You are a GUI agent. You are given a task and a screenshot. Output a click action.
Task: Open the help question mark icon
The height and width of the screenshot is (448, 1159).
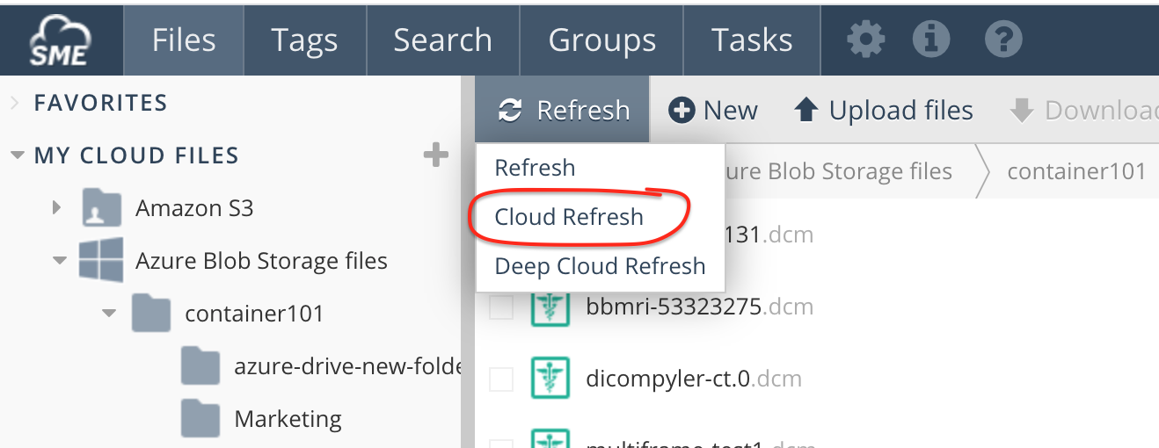(1002, 40)
